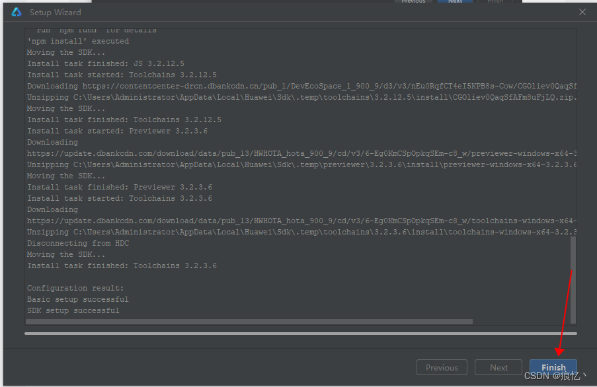This screenshot has height=387, width=597.
Task: Click the previewer-windows-x64 download URL line
Action: click(x=301, y=154)
